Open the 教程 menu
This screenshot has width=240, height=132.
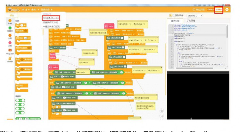coord(35,10)
